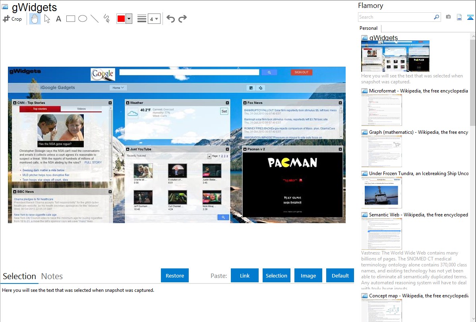
Task: Activate the hand pan tool
Action: [35, 19]
